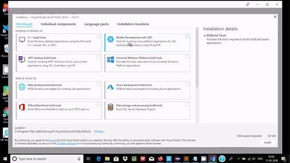Open the Amazon app from the taskbar
Image resolution: width=290 pixels, height=163 pixels.
[169, 159]
